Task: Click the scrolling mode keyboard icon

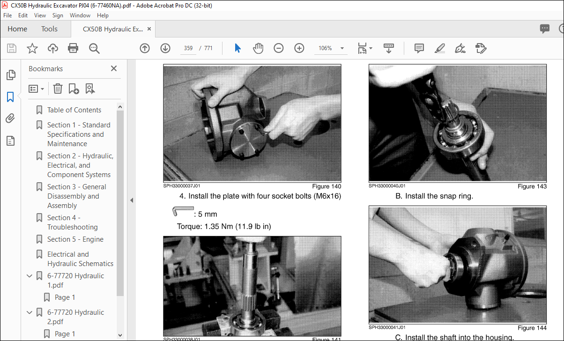Action: point(389,48)
